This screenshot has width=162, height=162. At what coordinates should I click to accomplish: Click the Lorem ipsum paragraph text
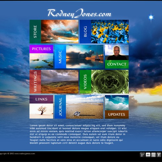click(x=78, y=134)
